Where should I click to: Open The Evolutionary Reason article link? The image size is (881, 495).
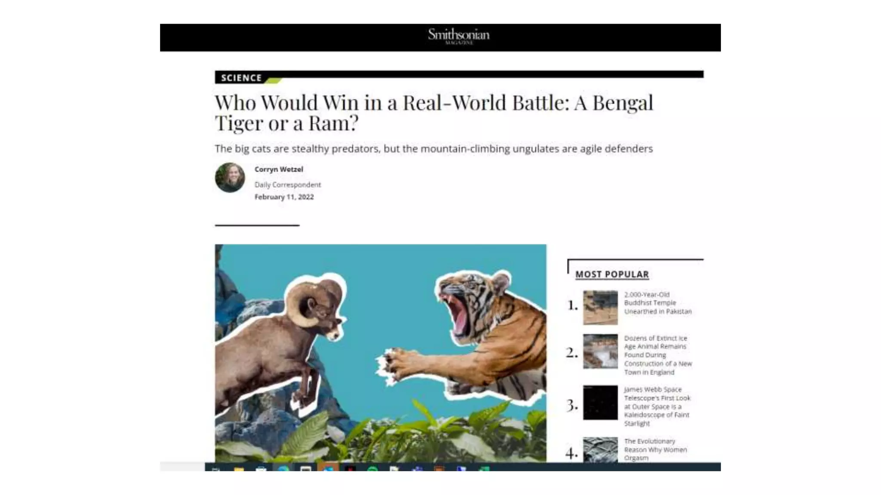[655, 449]
